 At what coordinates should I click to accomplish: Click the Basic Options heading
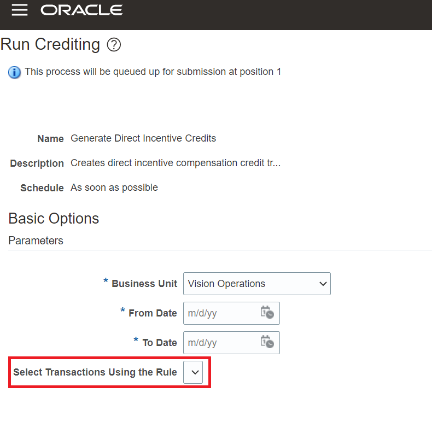[54, 219]
